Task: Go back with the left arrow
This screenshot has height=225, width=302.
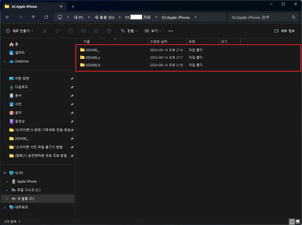Action: pos(8,17)
